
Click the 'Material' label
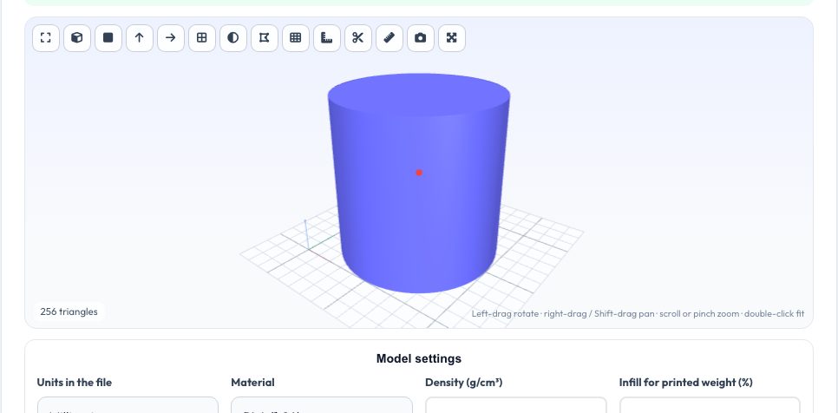[x=252, y=383]
